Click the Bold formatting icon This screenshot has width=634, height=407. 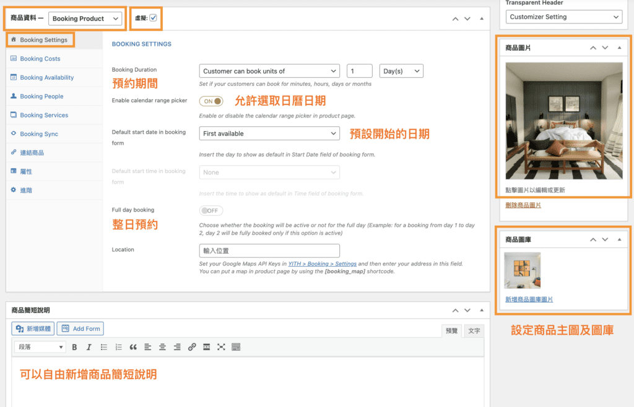tap(74, 347)
